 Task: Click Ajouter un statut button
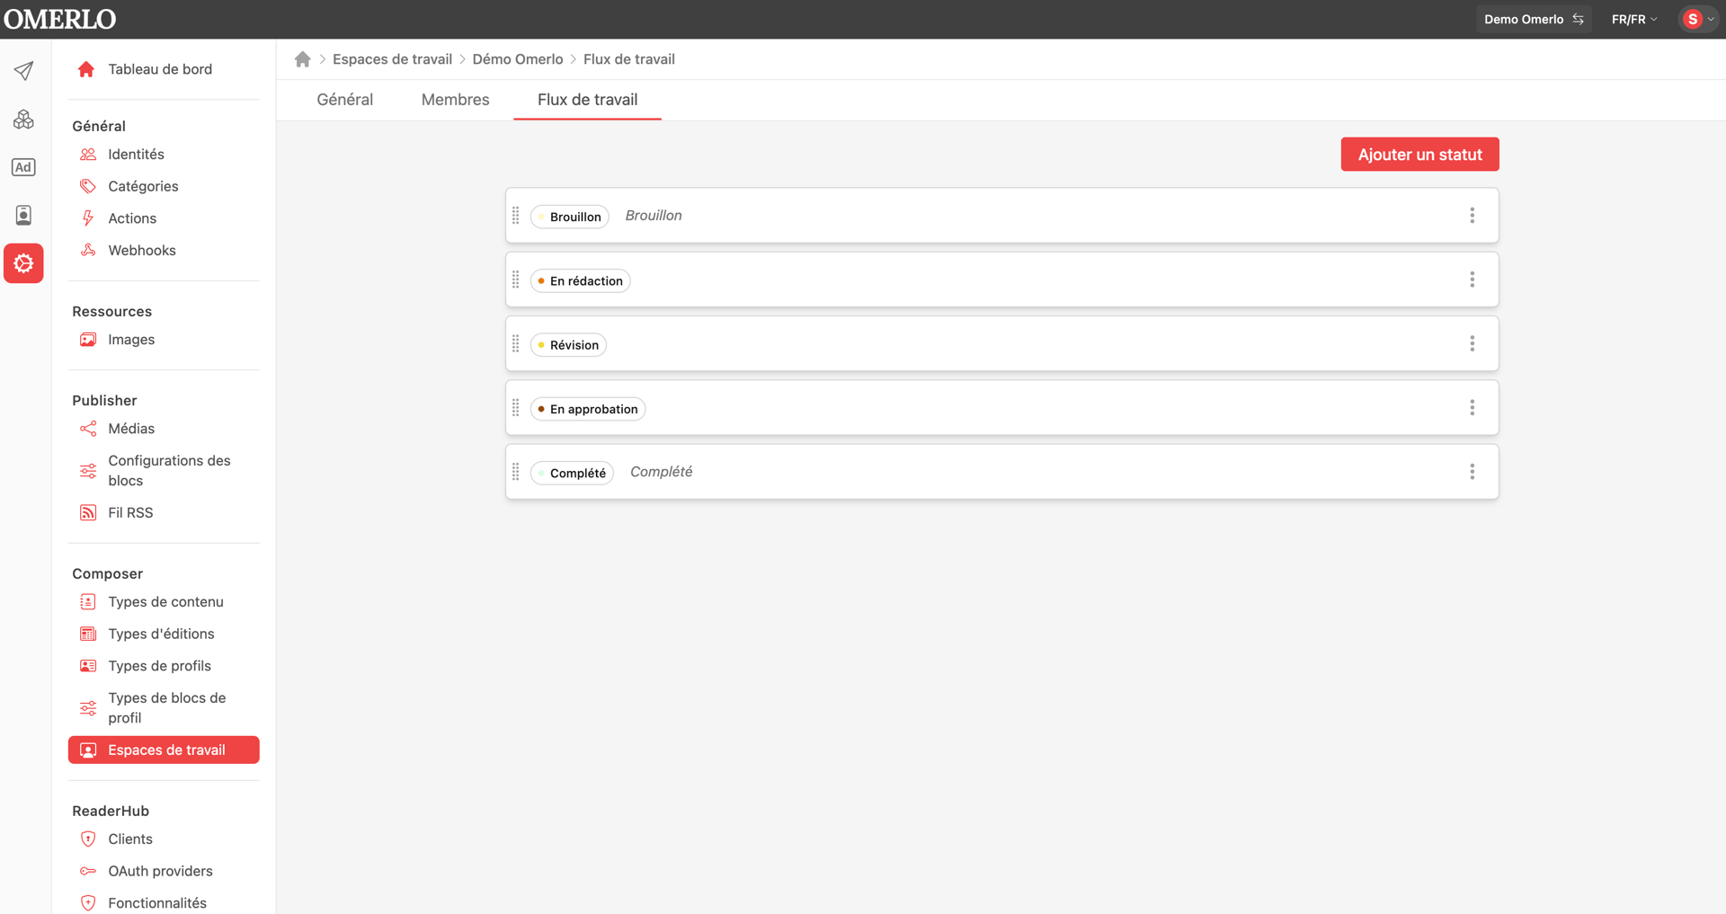pyautogui.click(x=1419, y=154)
